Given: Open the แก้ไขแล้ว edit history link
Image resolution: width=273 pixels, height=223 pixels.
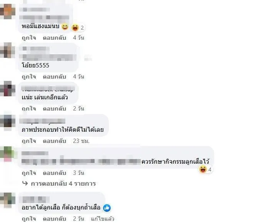Looking at the screenshot, I should (x=103, y=219).
